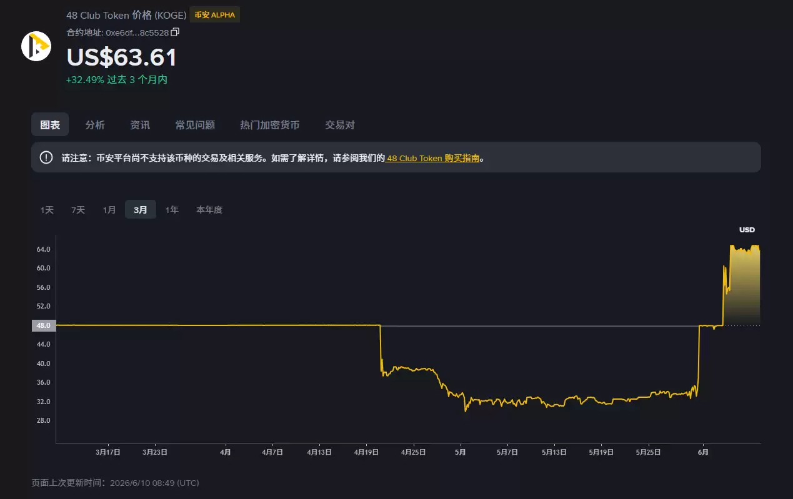
Task: Copy the contract address using copy icon
Action: click(x=175, y=32)
